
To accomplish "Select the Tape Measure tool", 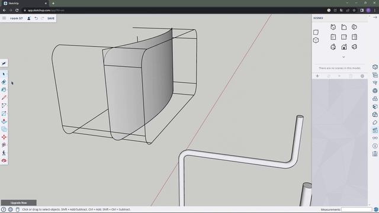I will click(4, 145).
